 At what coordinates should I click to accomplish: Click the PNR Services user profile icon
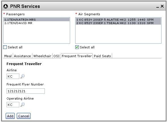pos(6,6)
